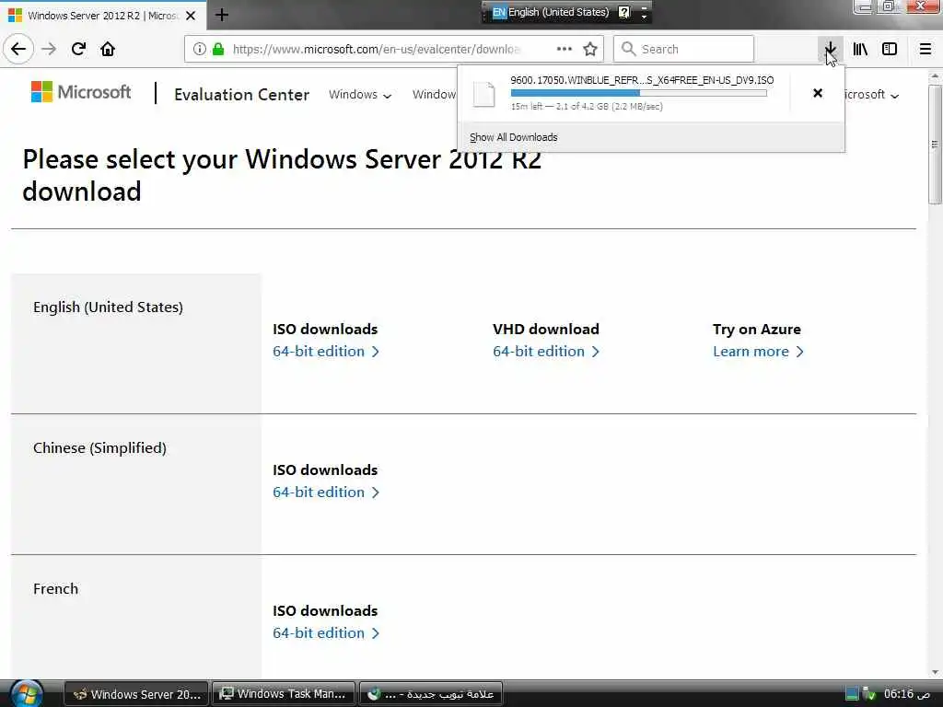Bookmark this page with the star icon
This screenshot has height=707, width=943.
pos(590,49)
